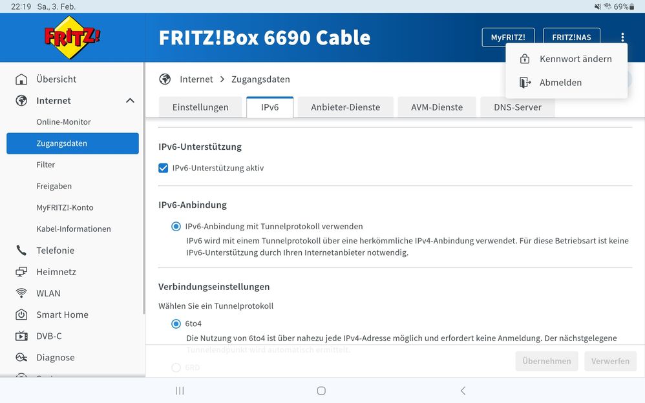This screenshot has height=403, width=645.
Task: Select the Internet globe icon in sidebar
Action: 21,100
